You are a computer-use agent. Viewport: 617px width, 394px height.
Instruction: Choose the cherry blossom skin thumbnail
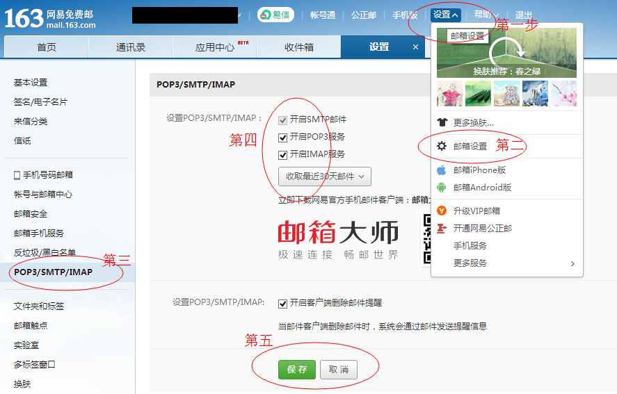pos(563,94)
